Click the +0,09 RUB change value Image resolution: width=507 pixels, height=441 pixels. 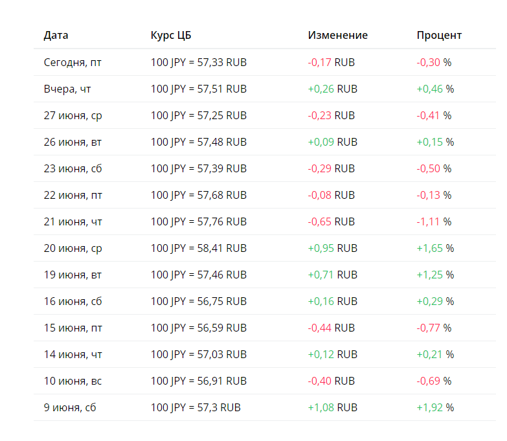coord(332,142)
